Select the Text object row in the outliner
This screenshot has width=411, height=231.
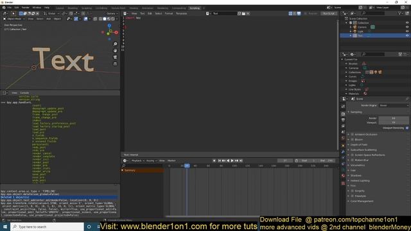click(375, 35)
